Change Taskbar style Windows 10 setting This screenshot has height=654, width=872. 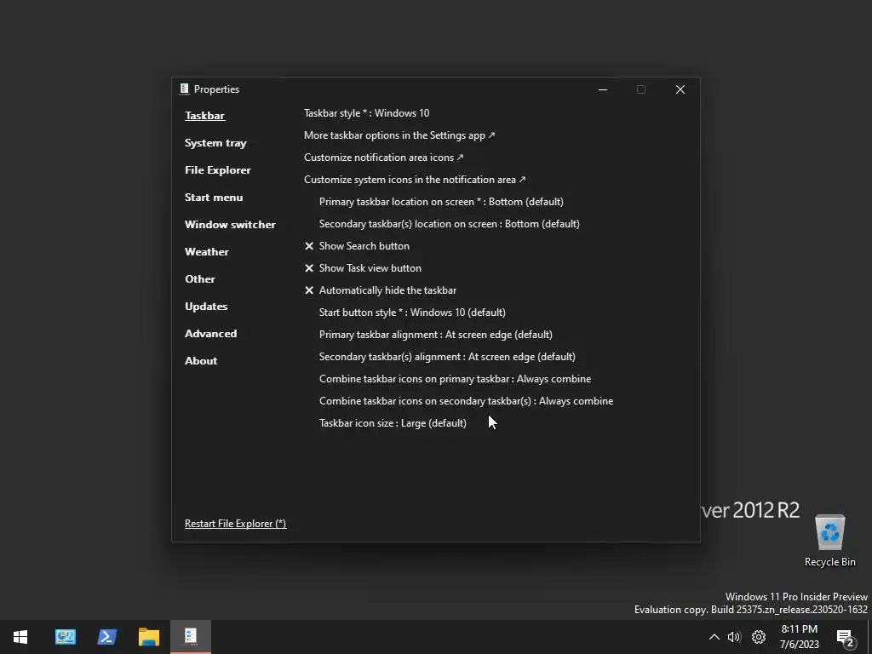pos(366,113)
